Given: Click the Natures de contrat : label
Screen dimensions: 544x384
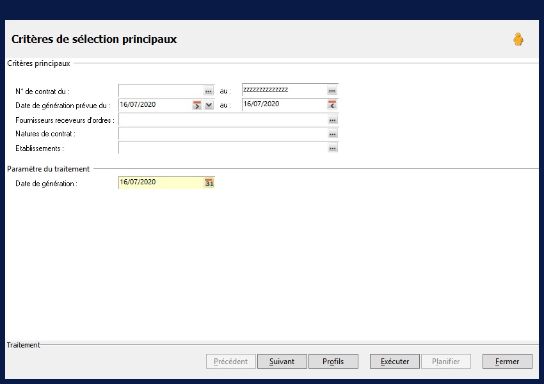Looking at the screenshot, I should point(45,134).
